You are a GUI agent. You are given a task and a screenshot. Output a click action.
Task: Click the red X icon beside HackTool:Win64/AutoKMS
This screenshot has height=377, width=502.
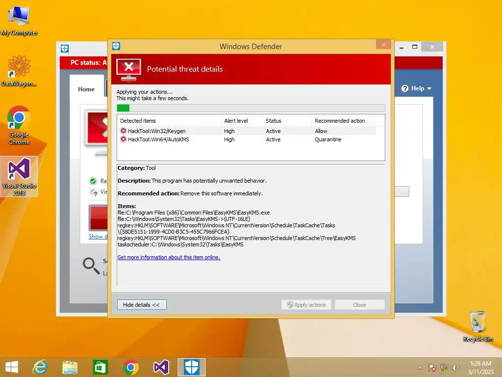click(x=123, y=139)
